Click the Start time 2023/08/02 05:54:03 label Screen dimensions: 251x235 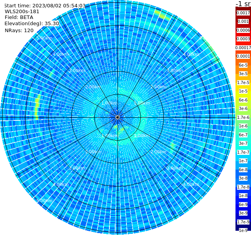45,5
